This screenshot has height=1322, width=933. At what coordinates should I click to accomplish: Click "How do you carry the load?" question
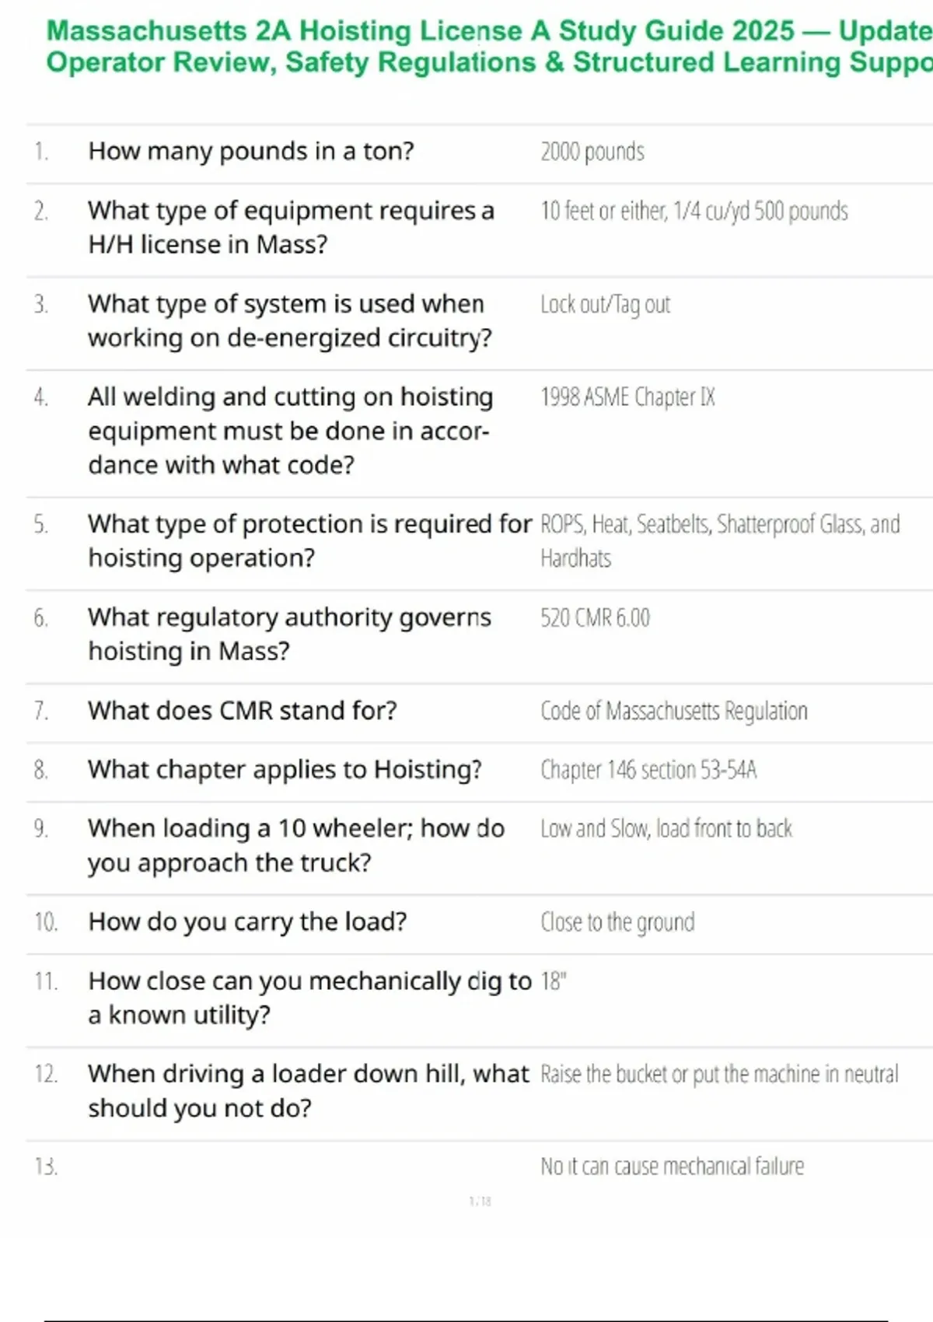point(247,922)
